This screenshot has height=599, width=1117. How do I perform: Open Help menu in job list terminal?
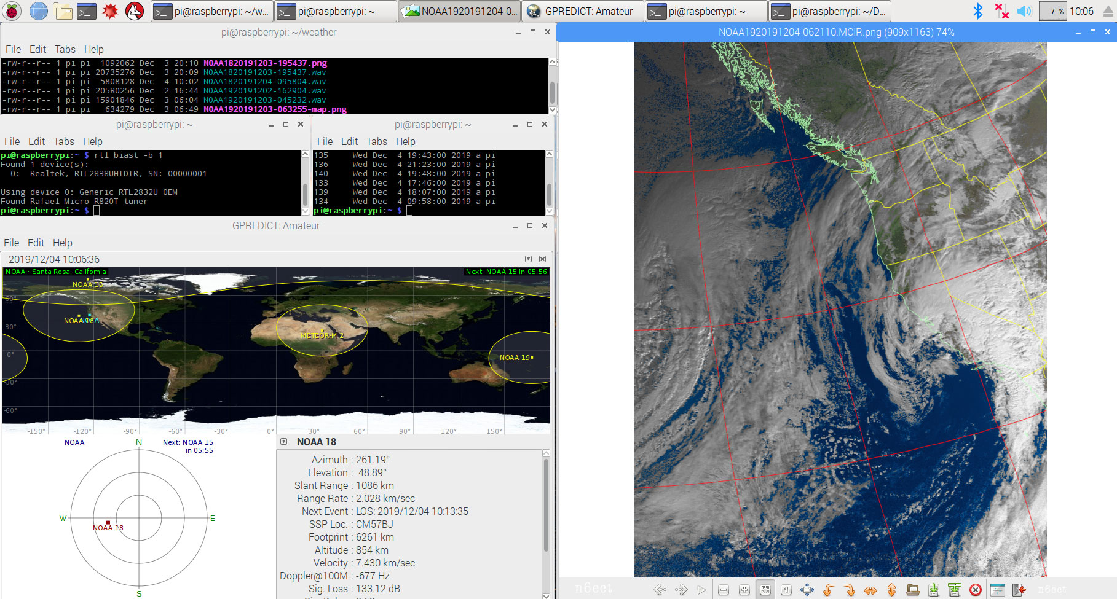pos(406,141)
